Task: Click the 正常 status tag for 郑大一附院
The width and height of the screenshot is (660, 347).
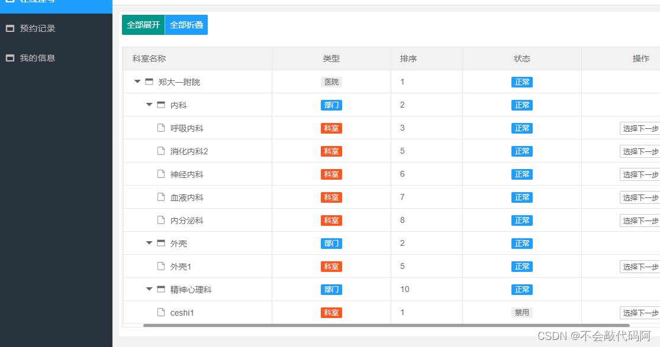Action: 522,82
